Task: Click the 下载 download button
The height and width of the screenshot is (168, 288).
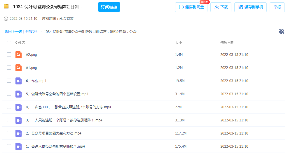Action: pos(221,7)
